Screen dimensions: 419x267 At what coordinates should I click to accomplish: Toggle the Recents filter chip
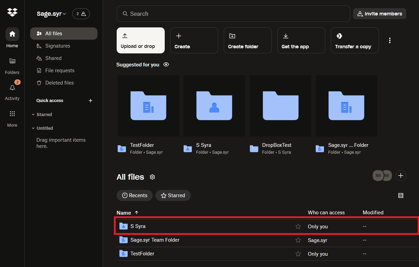point(135,195)
